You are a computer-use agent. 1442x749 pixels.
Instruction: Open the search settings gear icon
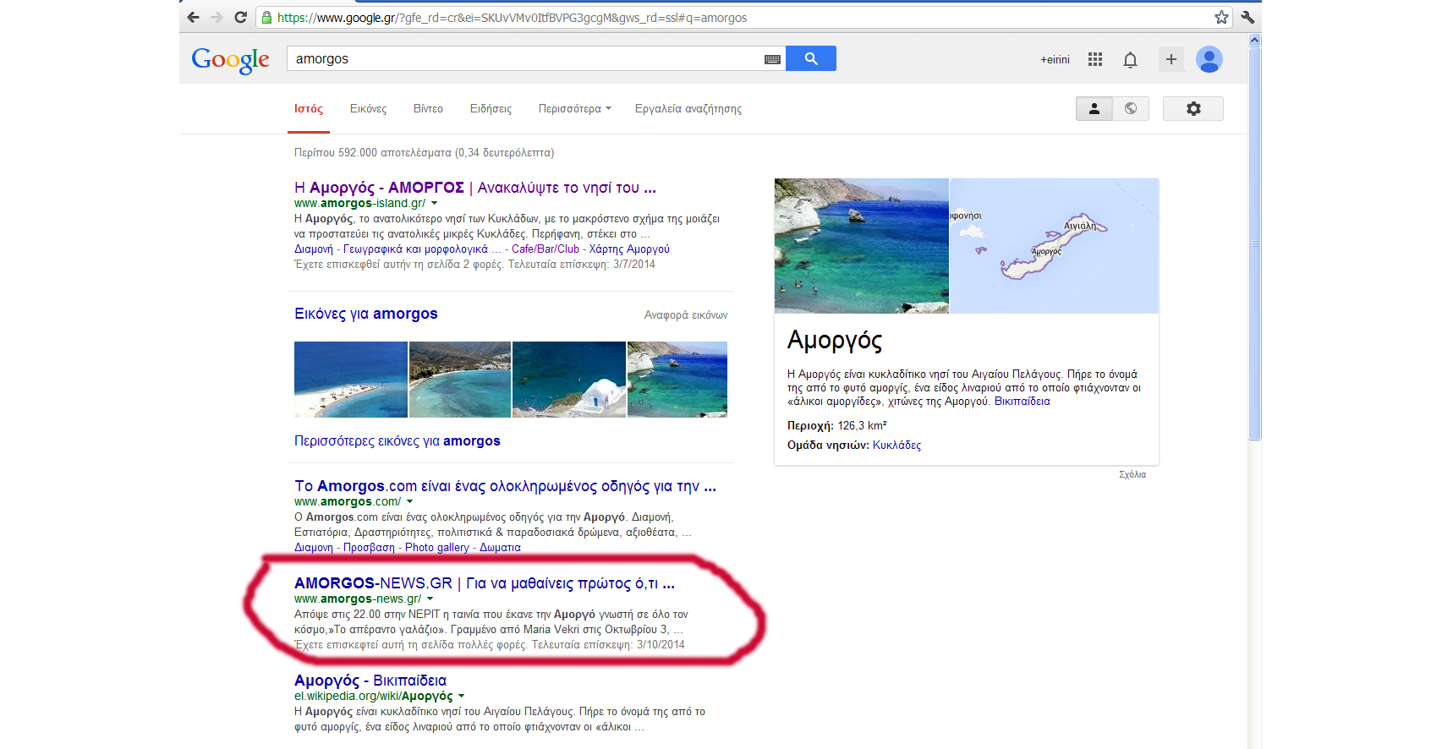pos(1193,108)
